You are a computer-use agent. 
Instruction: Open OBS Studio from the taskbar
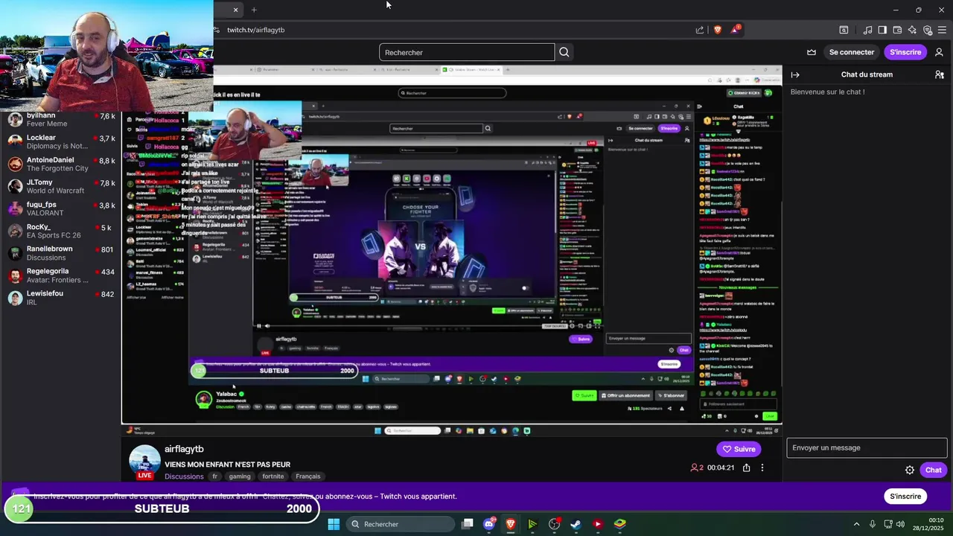pyautogui.click(x=555, y=524)
